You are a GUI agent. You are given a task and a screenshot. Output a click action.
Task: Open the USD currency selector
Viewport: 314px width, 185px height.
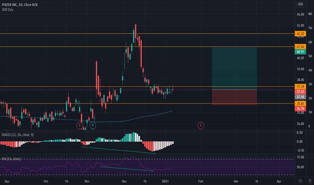click(x=300, y=4)
